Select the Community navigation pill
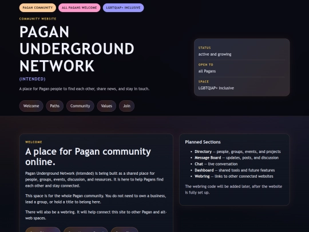This screenshot has width=309, height=232. point(80,106)
